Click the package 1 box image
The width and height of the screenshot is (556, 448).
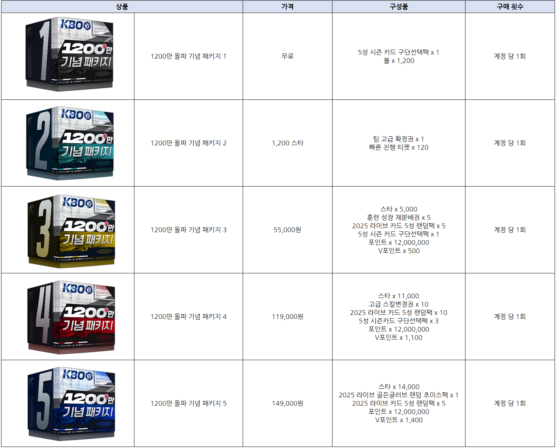pyautogui.click(x=70, y=54)
